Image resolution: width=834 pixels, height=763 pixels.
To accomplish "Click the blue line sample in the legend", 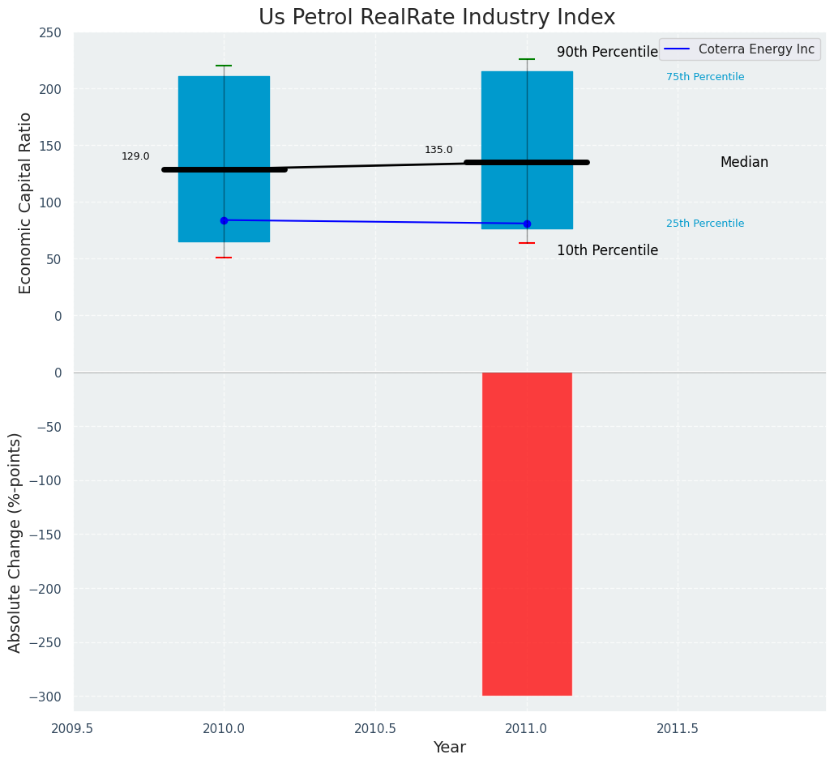I will coord(678,49).
